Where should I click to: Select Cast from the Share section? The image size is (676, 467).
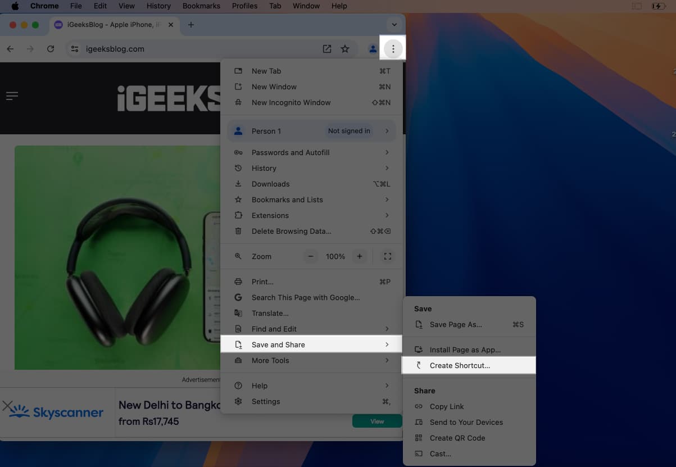[x=469, y=454]
